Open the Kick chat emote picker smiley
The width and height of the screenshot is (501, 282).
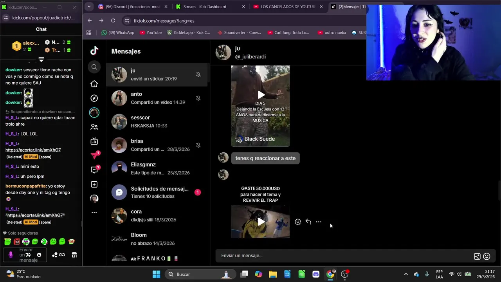39,255
